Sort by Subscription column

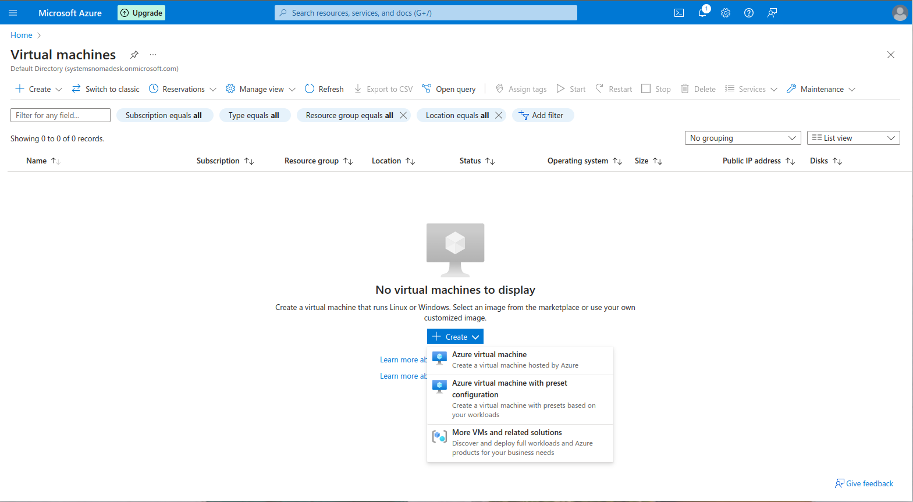point(225,161)
